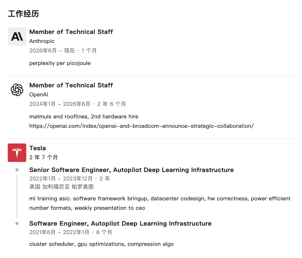Select the Senior Software Engineer timeline dot

17,170
